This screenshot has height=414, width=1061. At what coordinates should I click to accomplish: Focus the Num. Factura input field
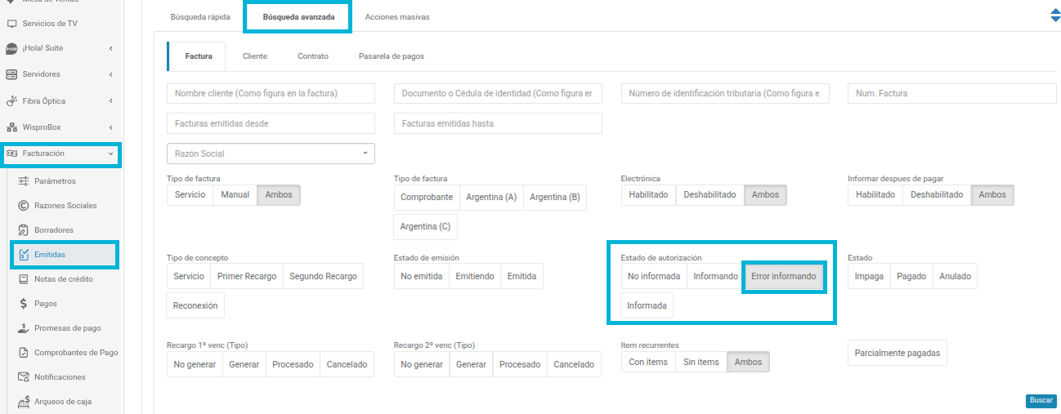click(952, 93)
